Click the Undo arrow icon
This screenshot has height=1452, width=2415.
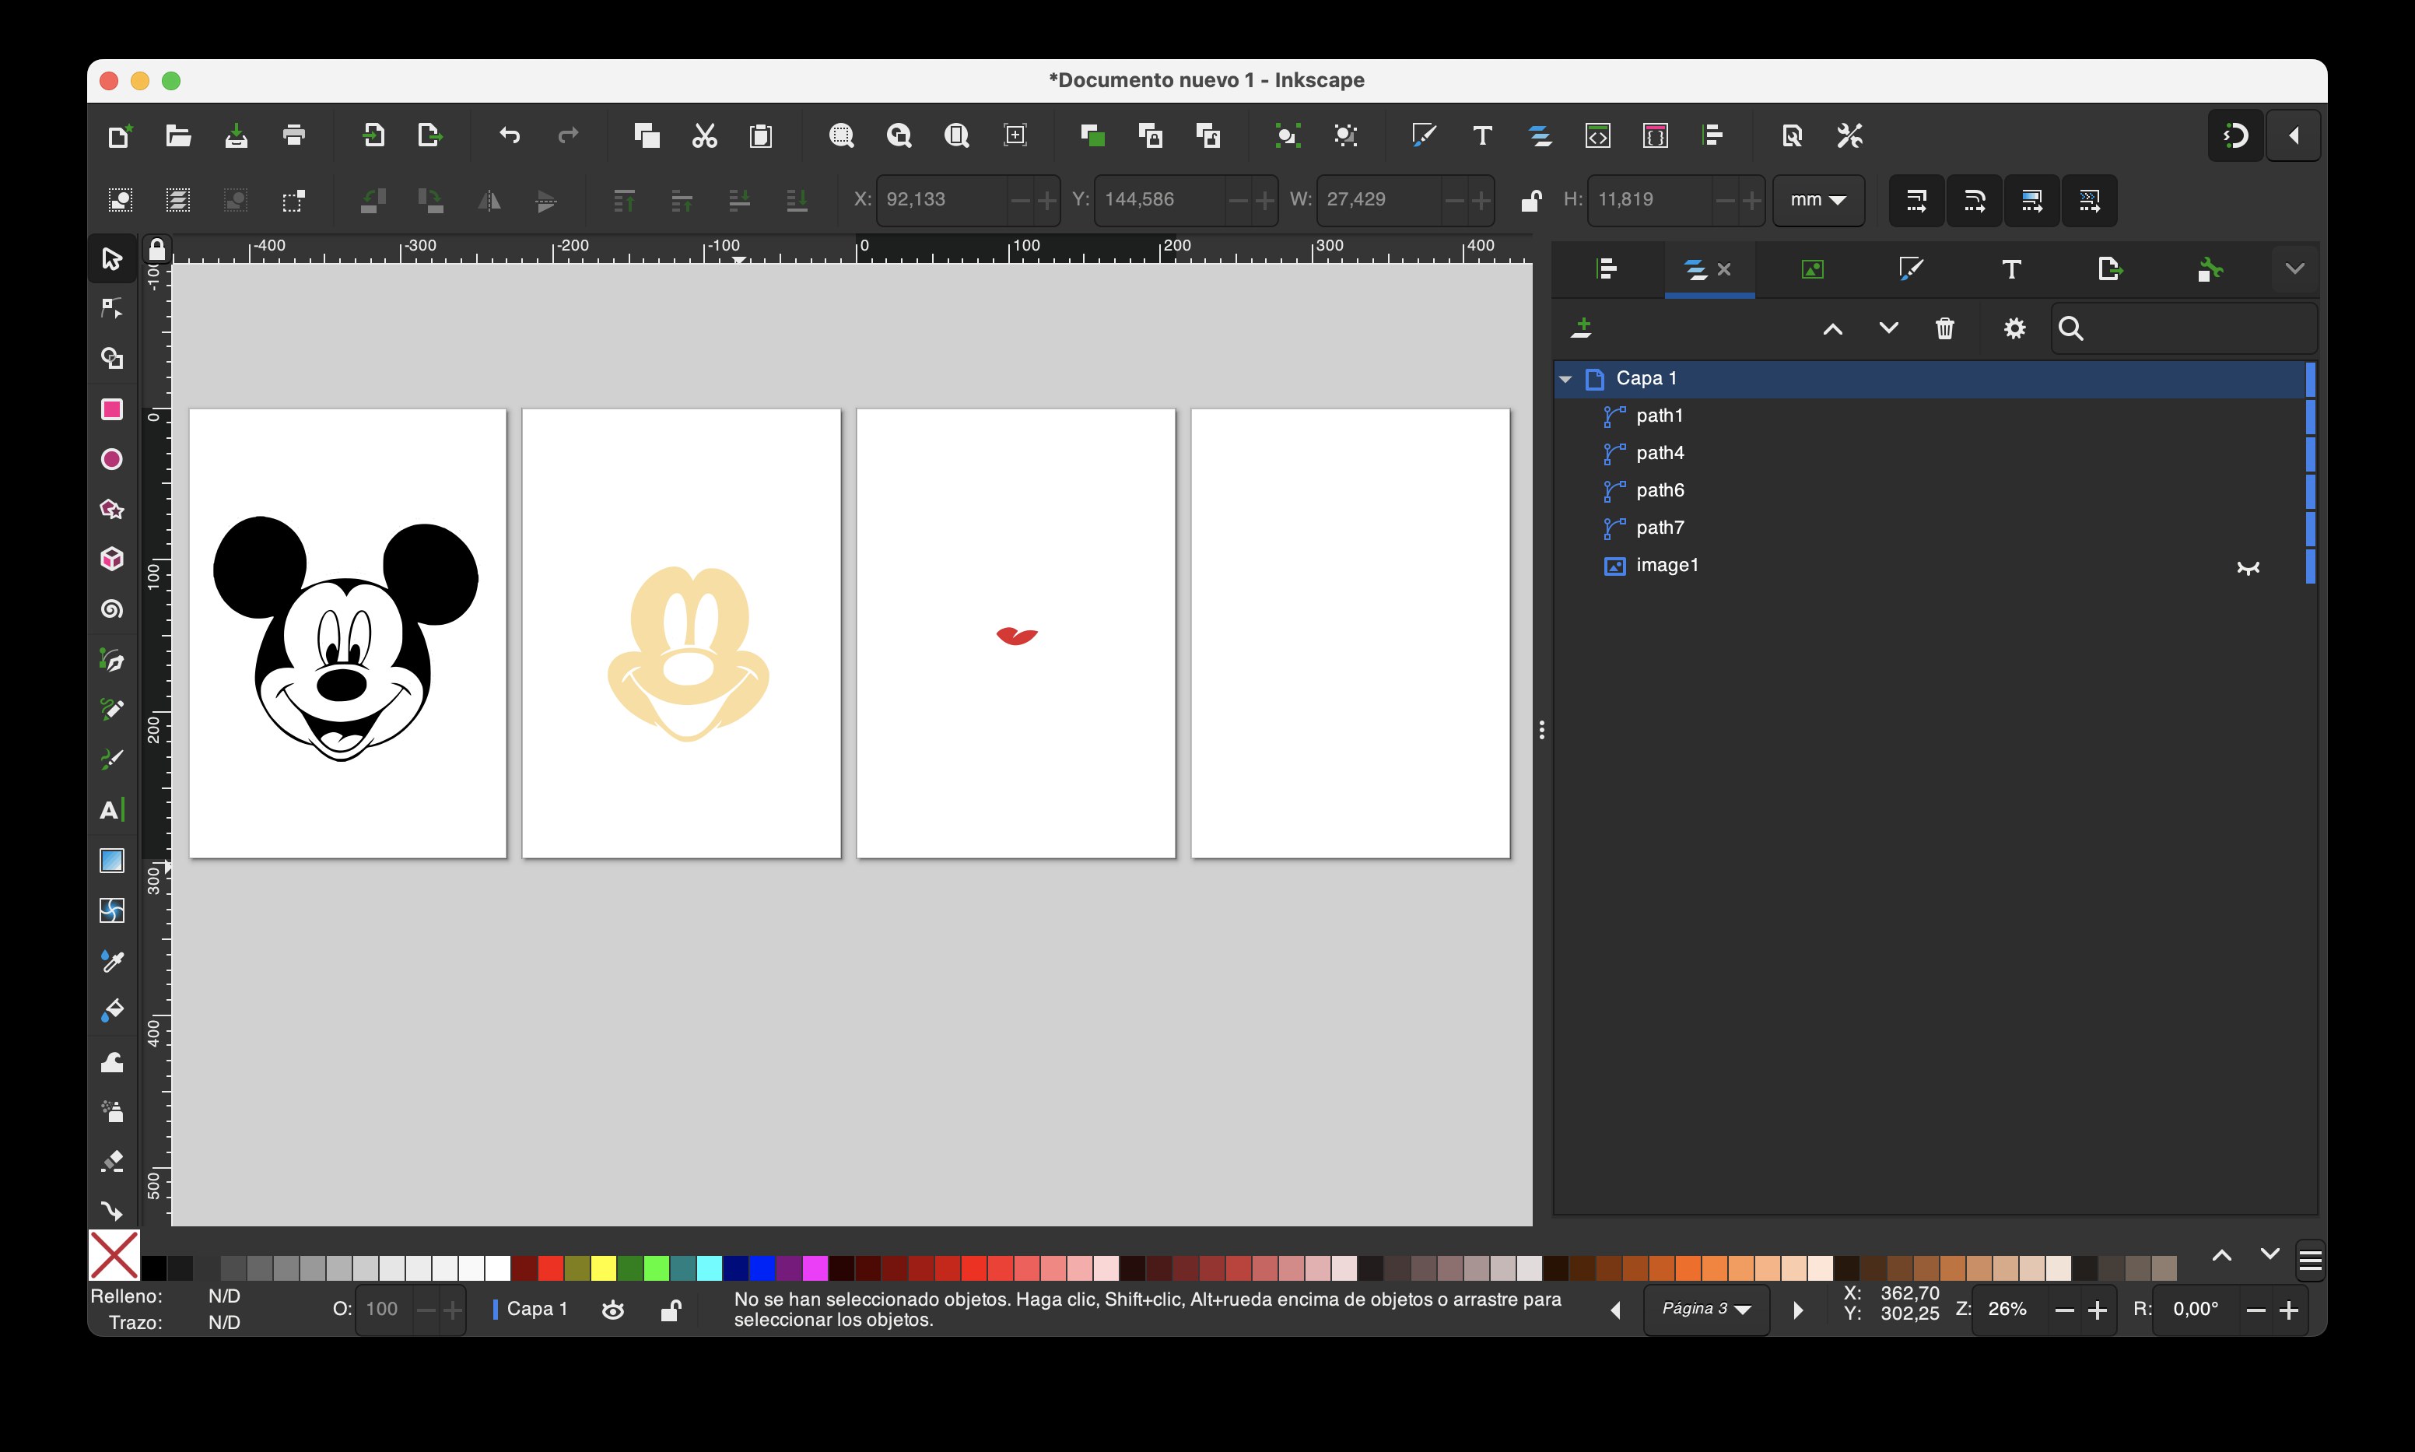510,135
